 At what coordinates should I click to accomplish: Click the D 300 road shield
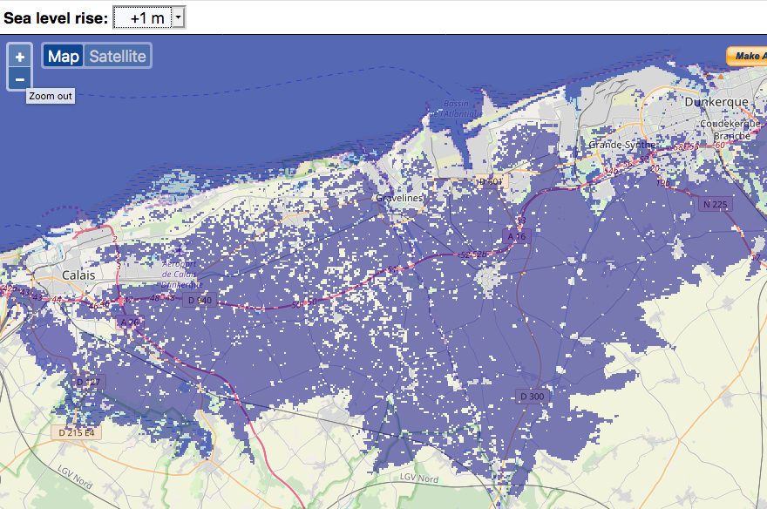[532, 397]
